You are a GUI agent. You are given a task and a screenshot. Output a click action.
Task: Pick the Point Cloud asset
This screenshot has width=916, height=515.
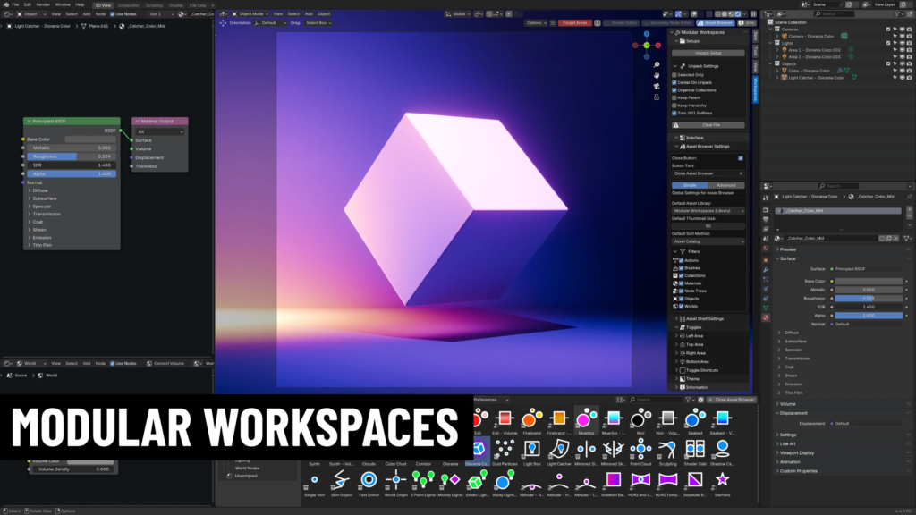pyautogui.click(x=640, y=450)
